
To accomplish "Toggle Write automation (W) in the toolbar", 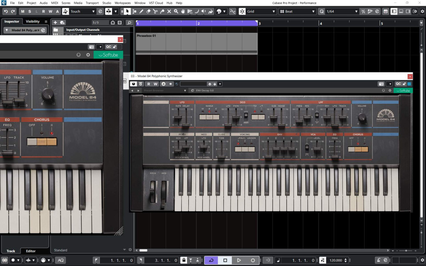I will [x=51, y=11].
